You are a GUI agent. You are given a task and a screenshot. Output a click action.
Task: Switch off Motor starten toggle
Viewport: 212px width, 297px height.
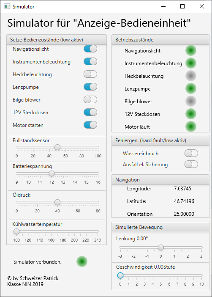90,125
